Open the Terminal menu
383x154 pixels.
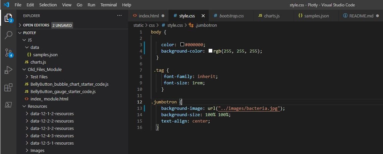click(x=108, y=5)
